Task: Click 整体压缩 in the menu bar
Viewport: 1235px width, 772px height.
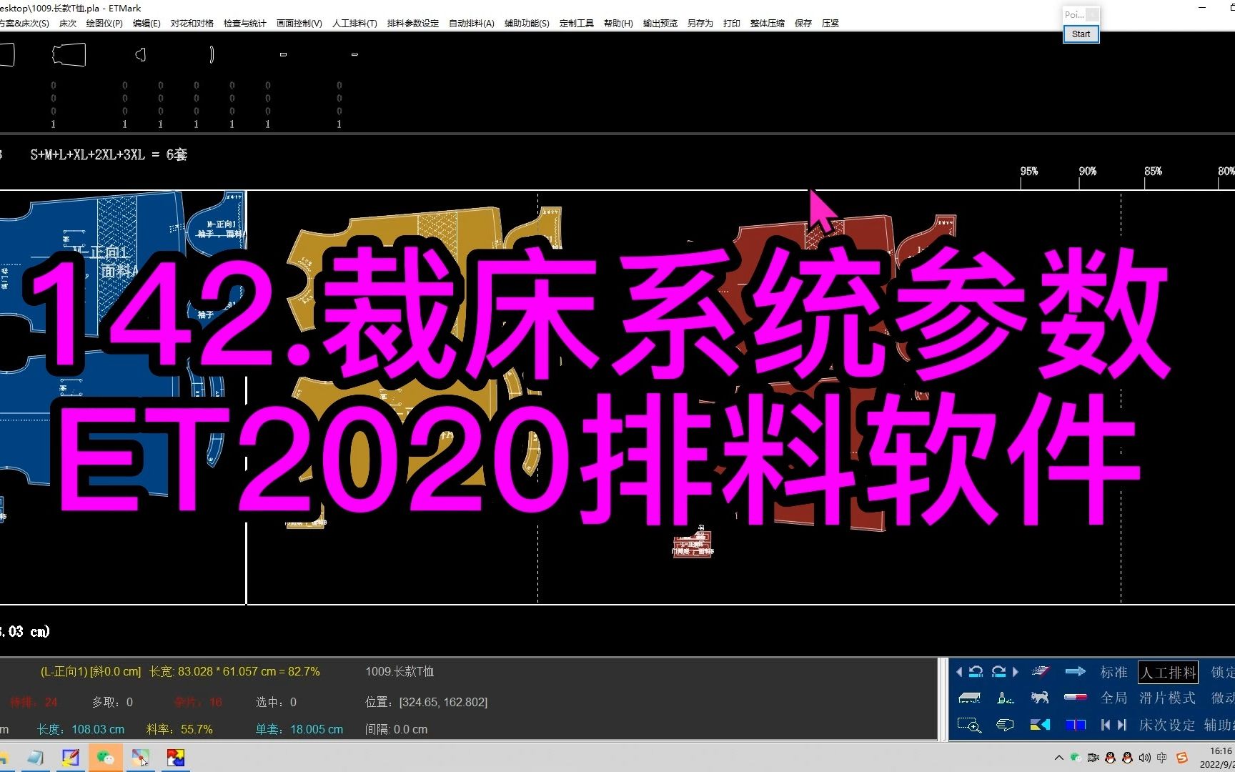Action: coord(768,24)
